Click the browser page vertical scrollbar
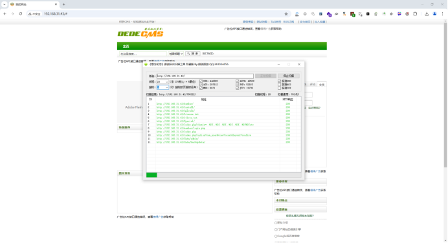 click(x=445, y=94)
